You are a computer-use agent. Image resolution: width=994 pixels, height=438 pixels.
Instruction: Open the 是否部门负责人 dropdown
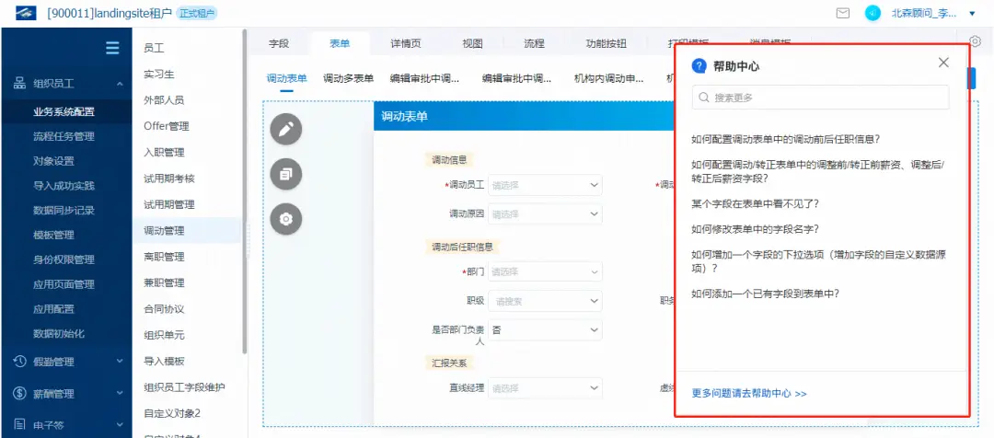click(545, 330)
